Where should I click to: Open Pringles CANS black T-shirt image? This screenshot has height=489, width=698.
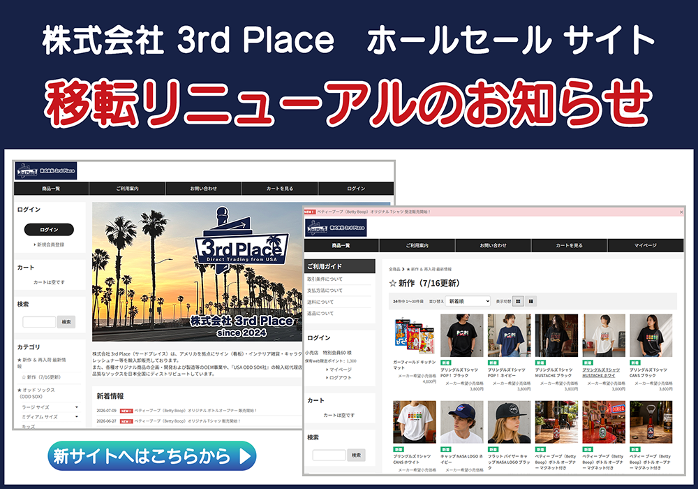click(651, 335)
